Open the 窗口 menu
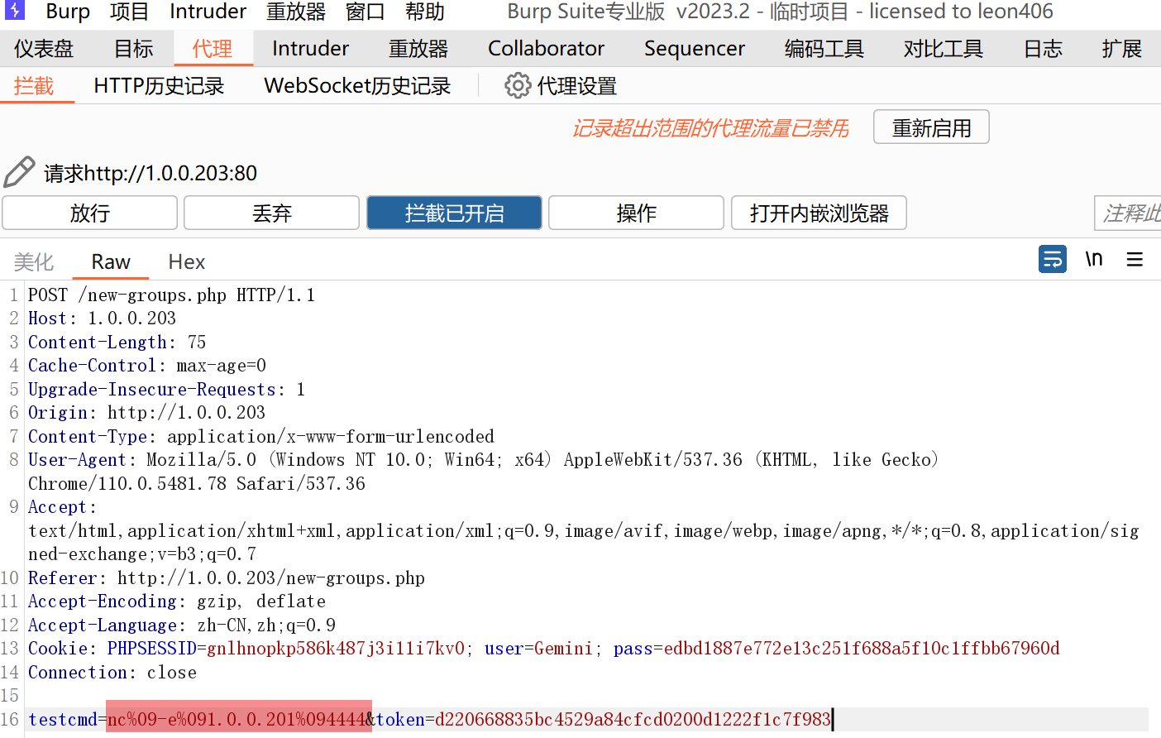 (365, 12)
